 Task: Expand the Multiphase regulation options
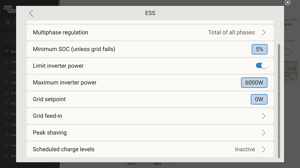tap(263, 32)
